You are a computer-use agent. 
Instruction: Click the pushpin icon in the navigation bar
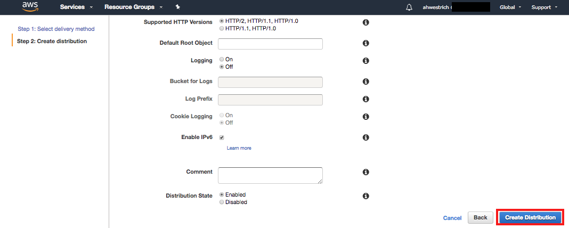177,7
